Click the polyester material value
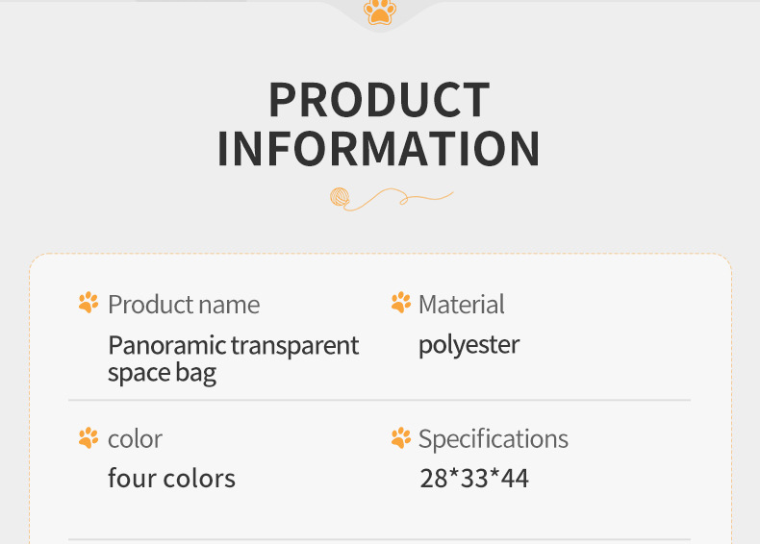Image resolution: width=760 pixels, height=544 pixels. click(469, 345)
